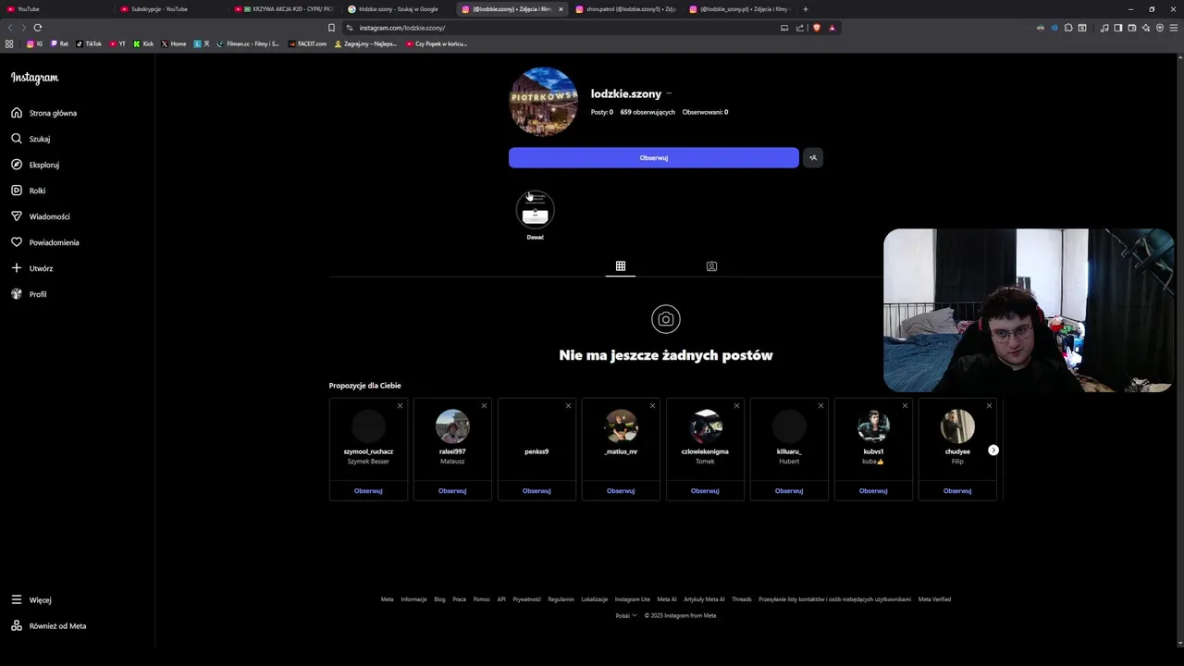The image size is (1184, 666).
Task: Switch to KRZYWA AKCJA #20 tab
Action: coord(282,9)
